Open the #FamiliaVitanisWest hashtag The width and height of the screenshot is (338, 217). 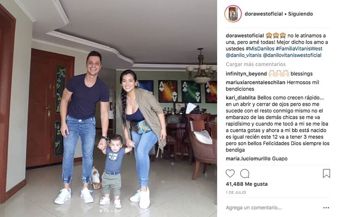pyautogui.click(x=299, y=49)
